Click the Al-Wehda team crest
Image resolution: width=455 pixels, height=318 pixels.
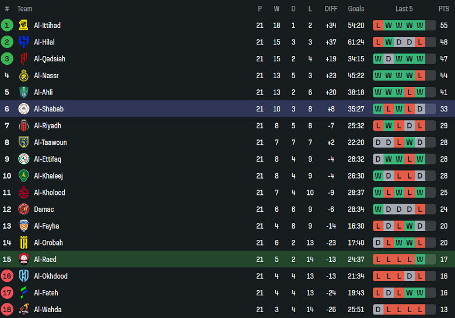pos(24,309)
